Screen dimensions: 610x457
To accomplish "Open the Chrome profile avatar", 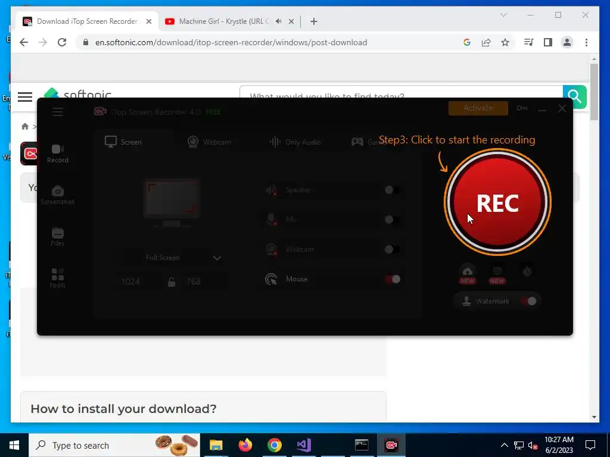I will pos(567,42).
